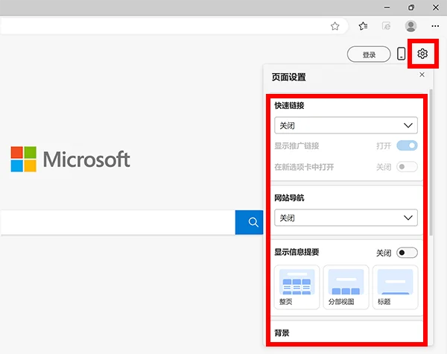Open the browser's three-dot menu
Image resolution: width=447 pixels, height=354 pixels.
click(435, 25)
